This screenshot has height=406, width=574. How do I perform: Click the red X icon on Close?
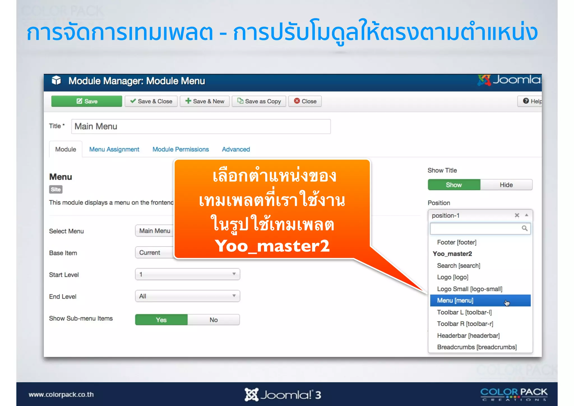tap(297, 101)
